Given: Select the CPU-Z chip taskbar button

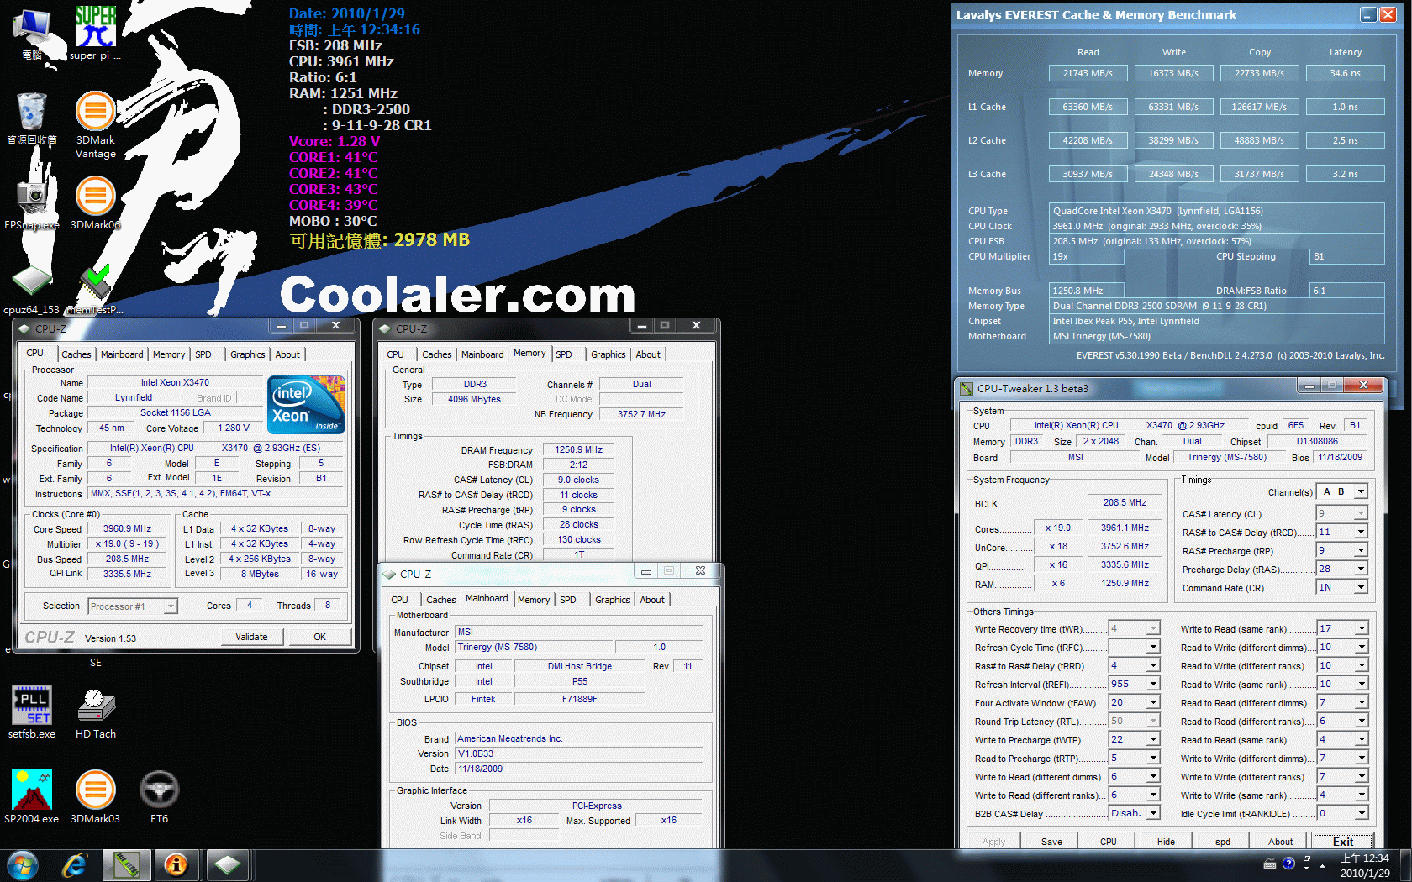Looking at the screenshot, I should (x=227, y=865).
